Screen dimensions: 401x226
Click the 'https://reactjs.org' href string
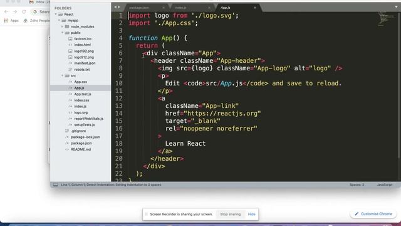coord(222,113)
